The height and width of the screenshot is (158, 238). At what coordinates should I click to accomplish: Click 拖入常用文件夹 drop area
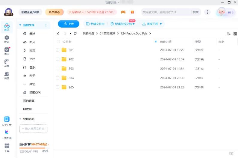coord(34,129)
